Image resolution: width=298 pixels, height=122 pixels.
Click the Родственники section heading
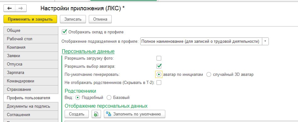pos(80,91)
